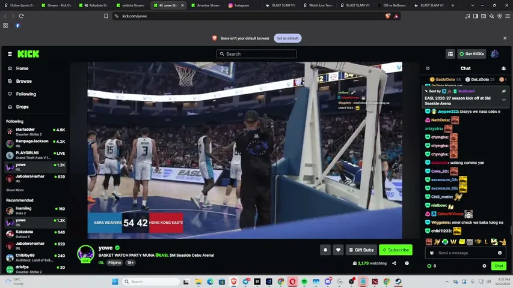The height and width of the screenshot is (288, 513).
Task: Open the tab search dropdown arrow
Action: 473,5
